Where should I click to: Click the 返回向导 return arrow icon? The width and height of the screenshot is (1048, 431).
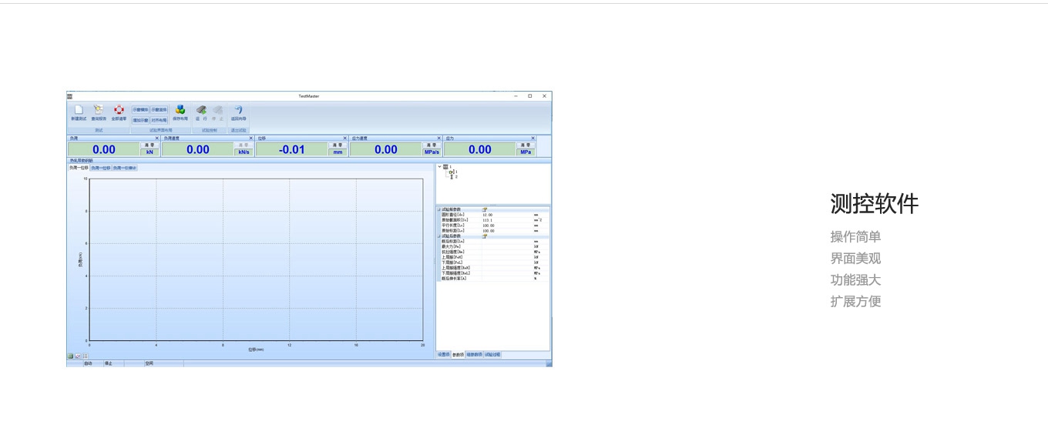click(x=238, y=110)
